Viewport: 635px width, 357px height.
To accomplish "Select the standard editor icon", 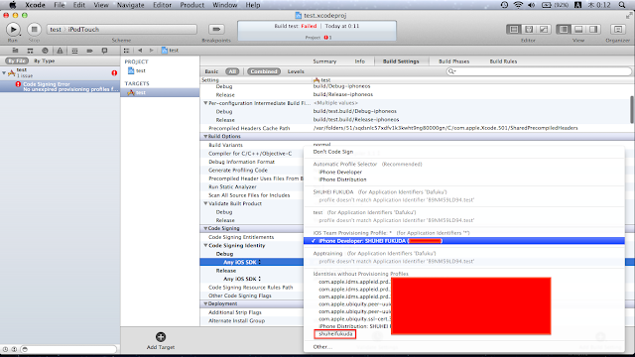I will [514, 29].
